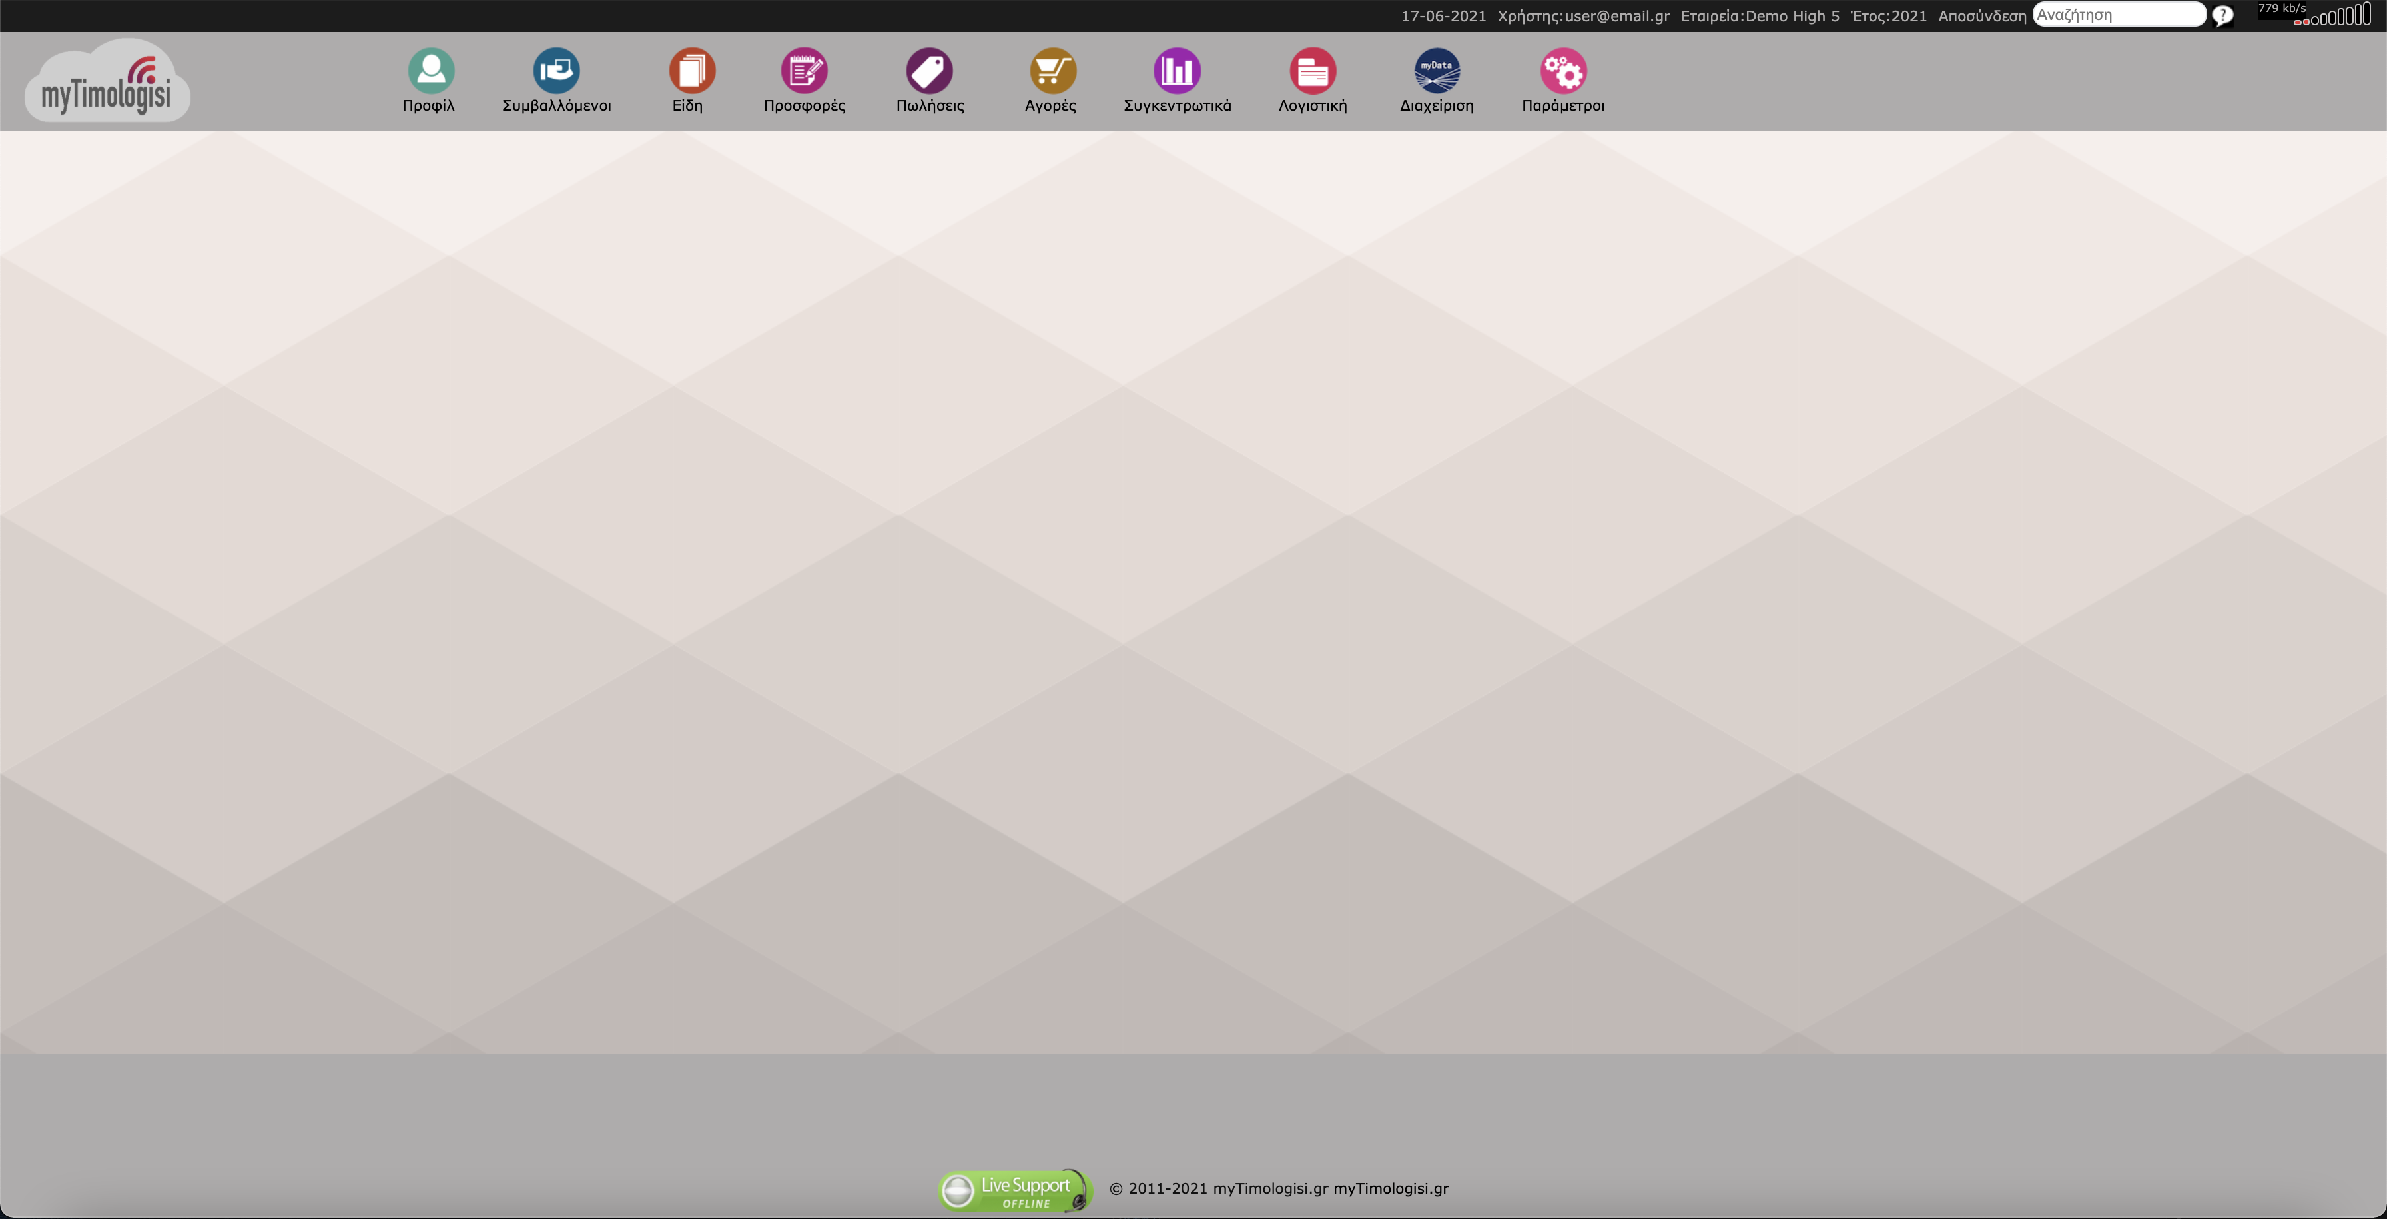
Task: Open the Προσφορές offers icon
Action: click(803, 71)
